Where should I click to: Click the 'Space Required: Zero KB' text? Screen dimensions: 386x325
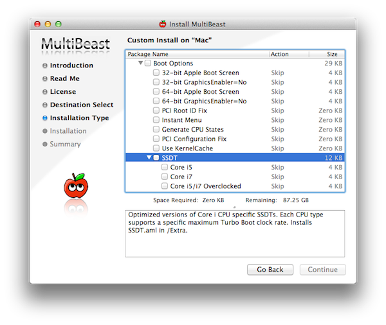click(x=188, y=200)
